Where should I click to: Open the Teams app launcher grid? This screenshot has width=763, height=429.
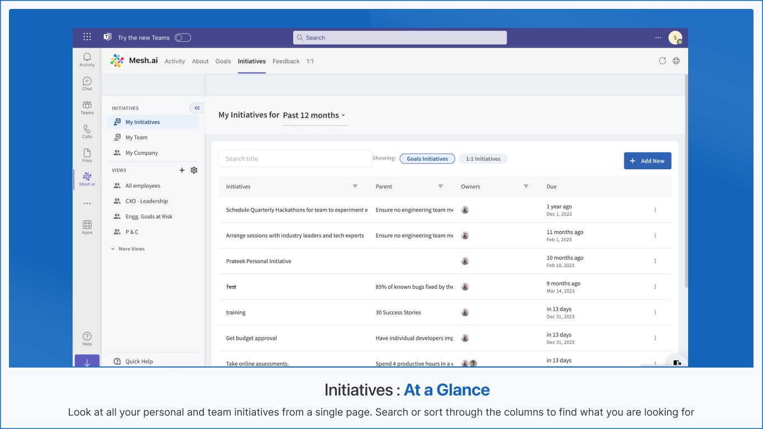(x=87, y=37)
